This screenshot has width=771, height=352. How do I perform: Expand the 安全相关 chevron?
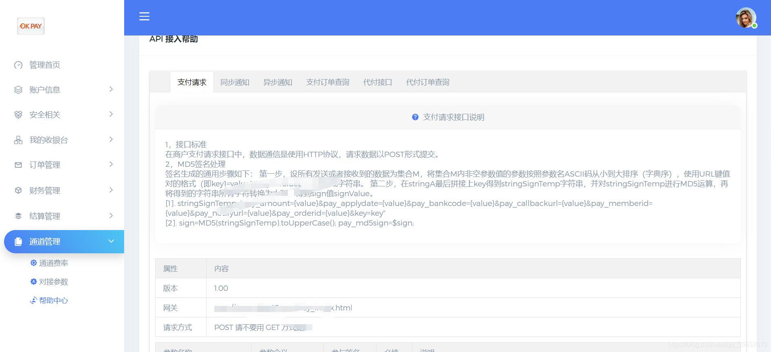coord(111,114)
